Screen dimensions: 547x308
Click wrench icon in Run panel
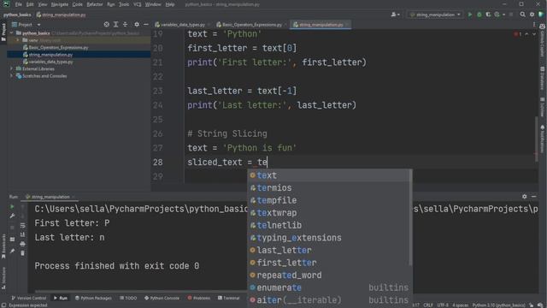(12, 216)
